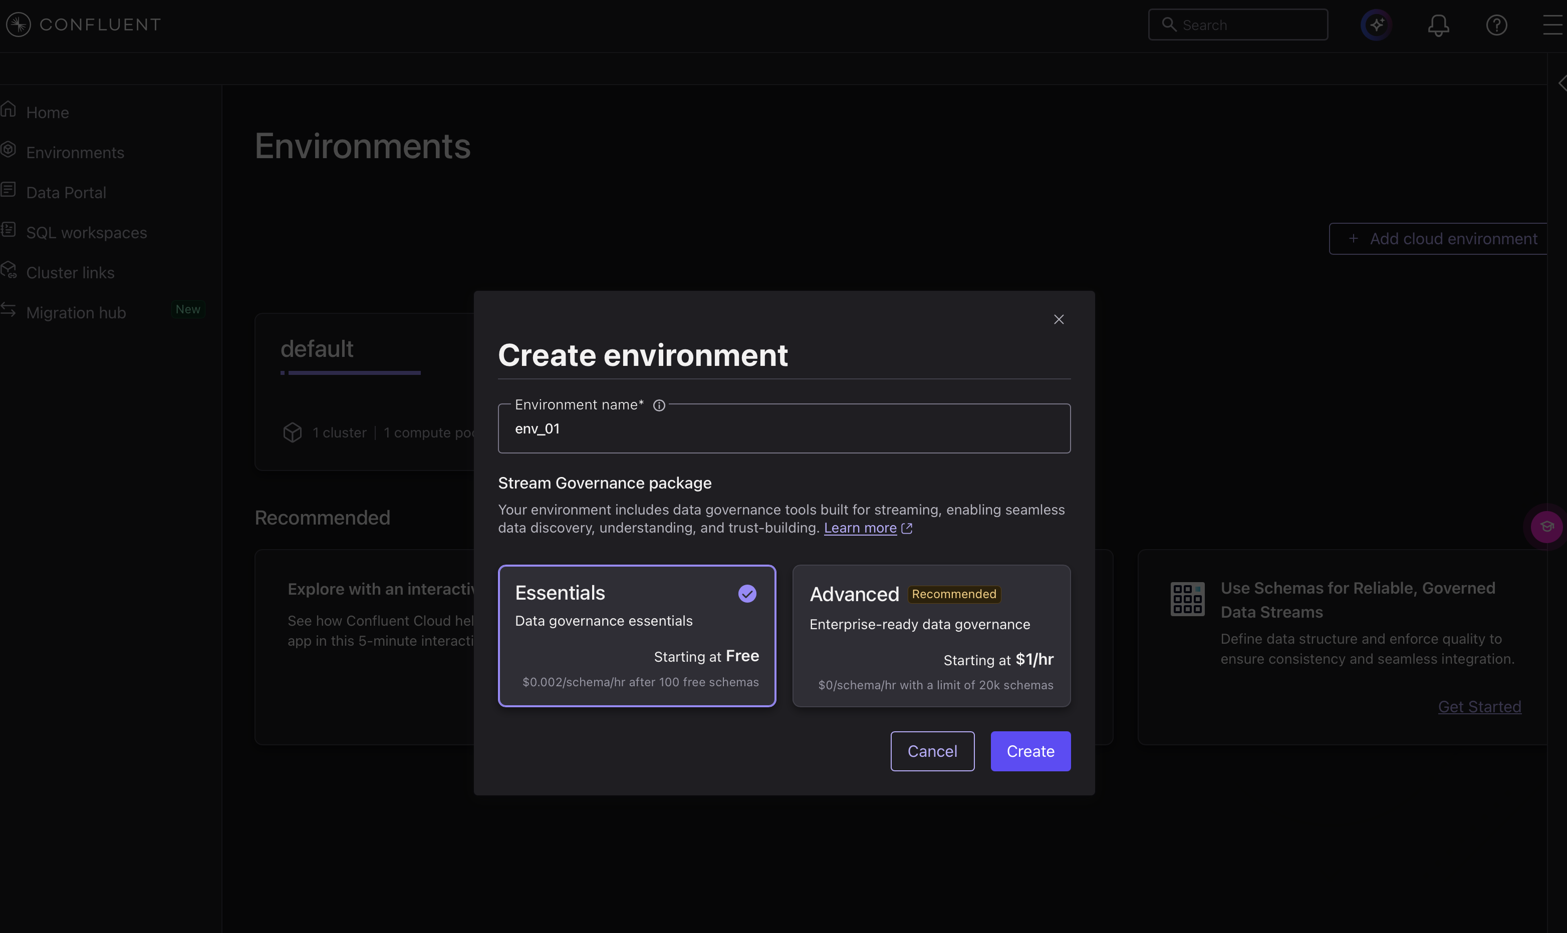1567x933 pixels.
Task: Click the Cluster links sidebar icon
Action: pos(8,270)
